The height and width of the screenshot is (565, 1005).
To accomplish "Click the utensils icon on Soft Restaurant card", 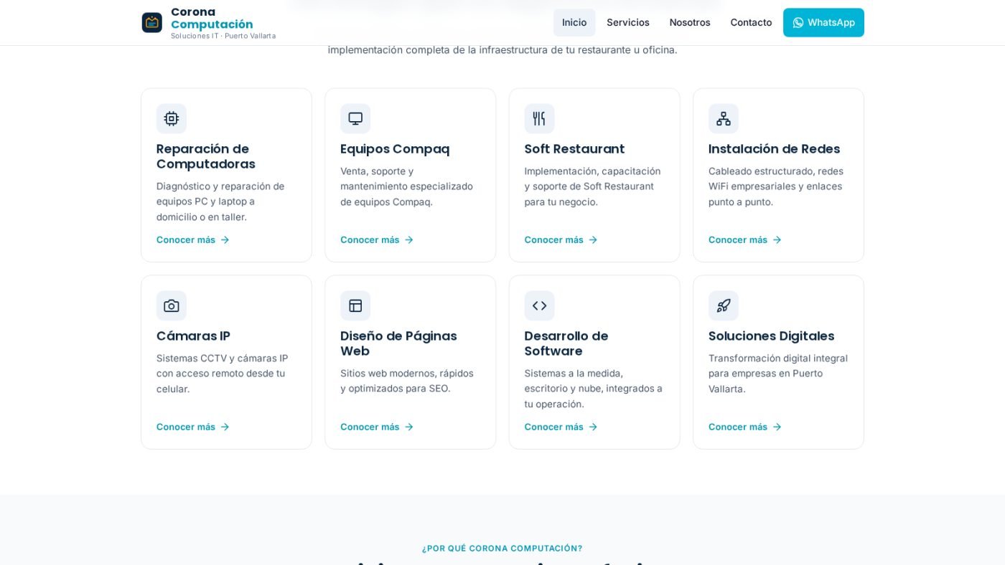I will (539, 118).
